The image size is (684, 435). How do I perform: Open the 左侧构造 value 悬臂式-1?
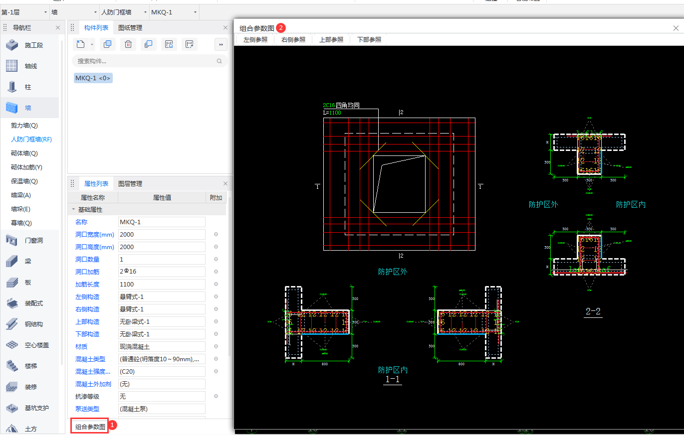tap(162, 296)
